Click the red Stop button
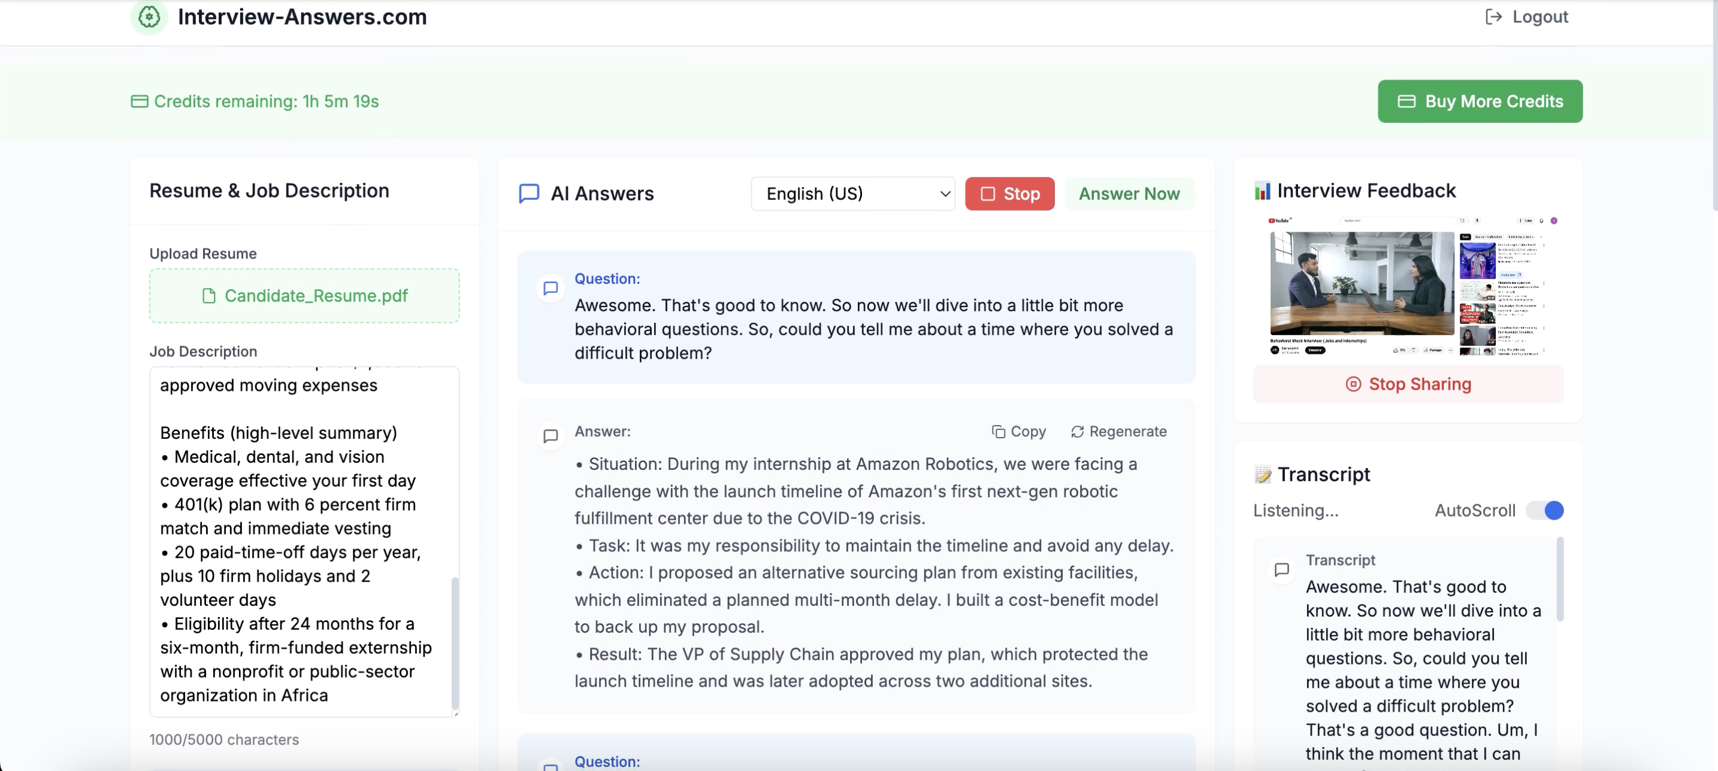 pos(1009,194)
